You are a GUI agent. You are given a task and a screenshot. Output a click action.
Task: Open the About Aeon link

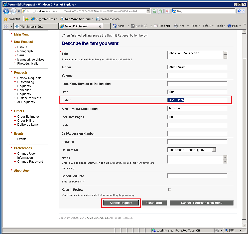[x=22, y=171]
